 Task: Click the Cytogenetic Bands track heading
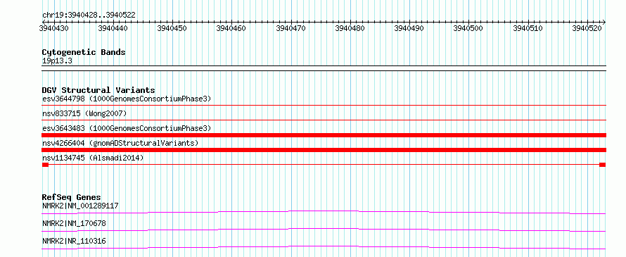tap(84, 52)
